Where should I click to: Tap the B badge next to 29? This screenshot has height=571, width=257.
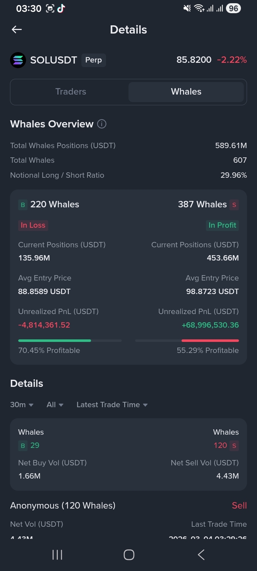(x=23, y=446)
